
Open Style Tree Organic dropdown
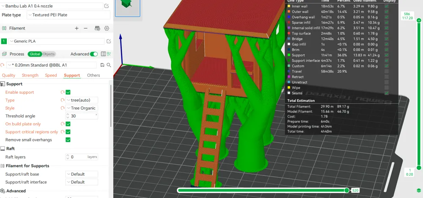click(82, 108)
